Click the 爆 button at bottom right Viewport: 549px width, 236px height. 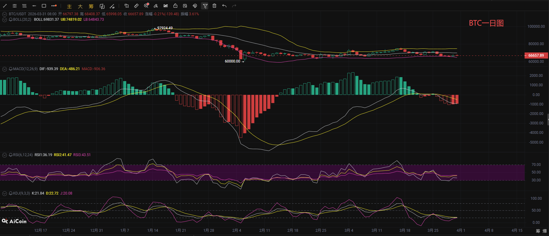pos(545,231)
